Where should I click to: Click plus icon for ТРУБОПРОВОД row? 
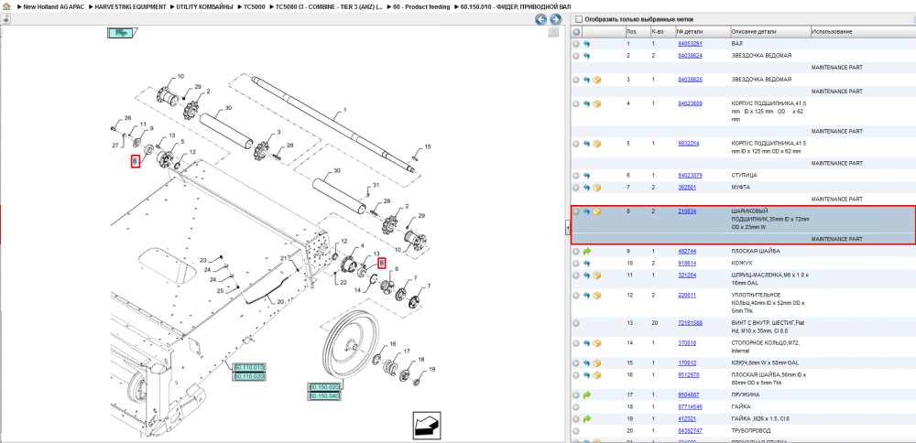click(x=576, y=430)
